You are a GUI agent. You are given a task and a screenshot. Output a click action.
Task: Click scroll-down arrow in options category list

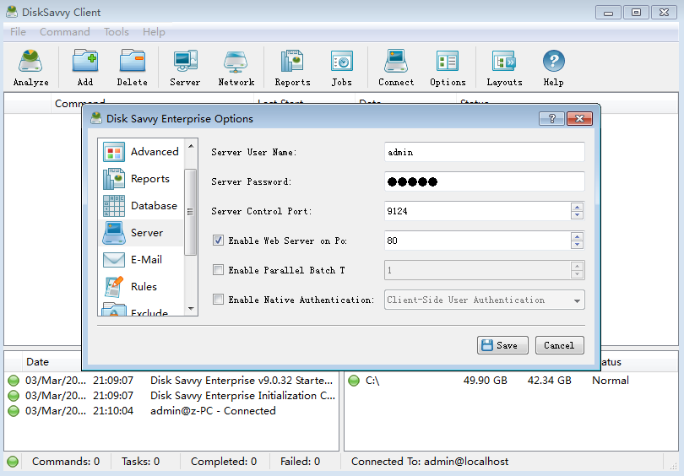tap(191, 309)
